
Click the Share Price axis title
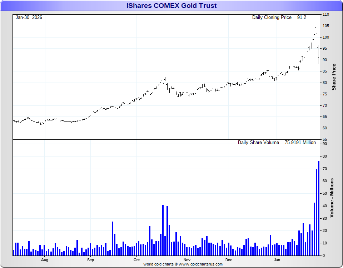tap(334, 77)
